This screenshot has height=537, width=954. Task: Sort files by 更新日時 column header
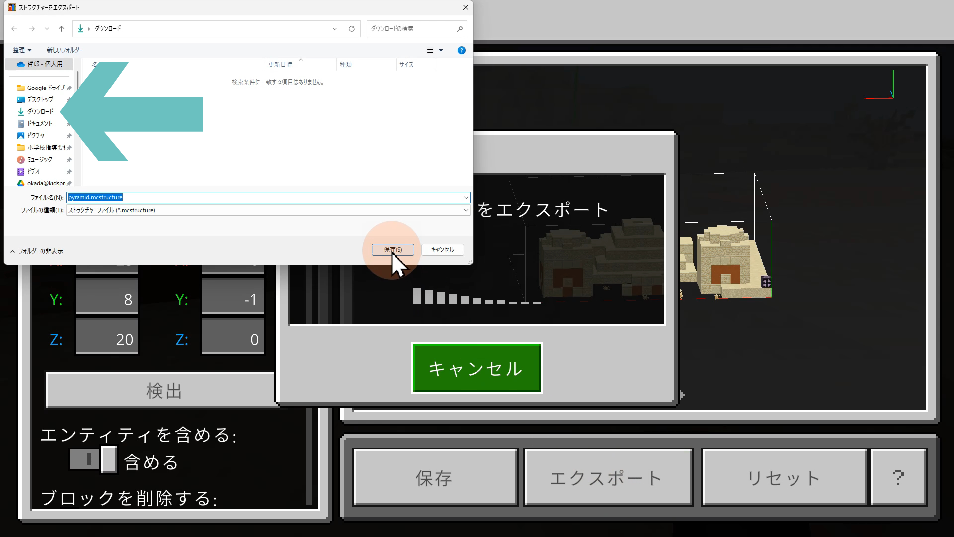click(x=280, y=65)
